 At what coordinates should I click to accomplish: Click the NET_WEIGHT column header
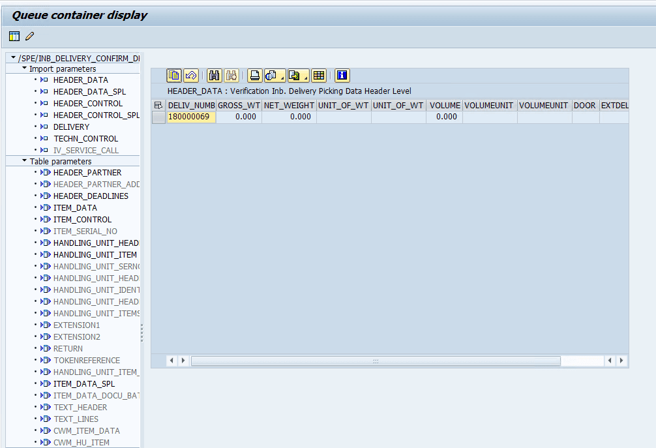(289, 106)
